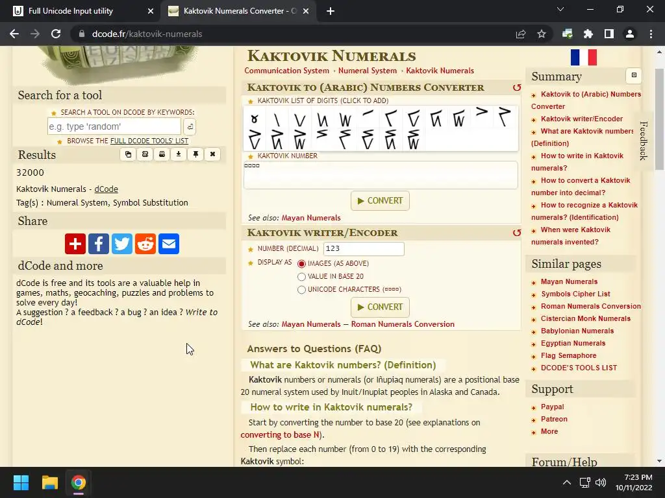Copy the results to clipboard
Image resolution: width=665 pixels, height=498 pixels.
click(x=128, y=154)
